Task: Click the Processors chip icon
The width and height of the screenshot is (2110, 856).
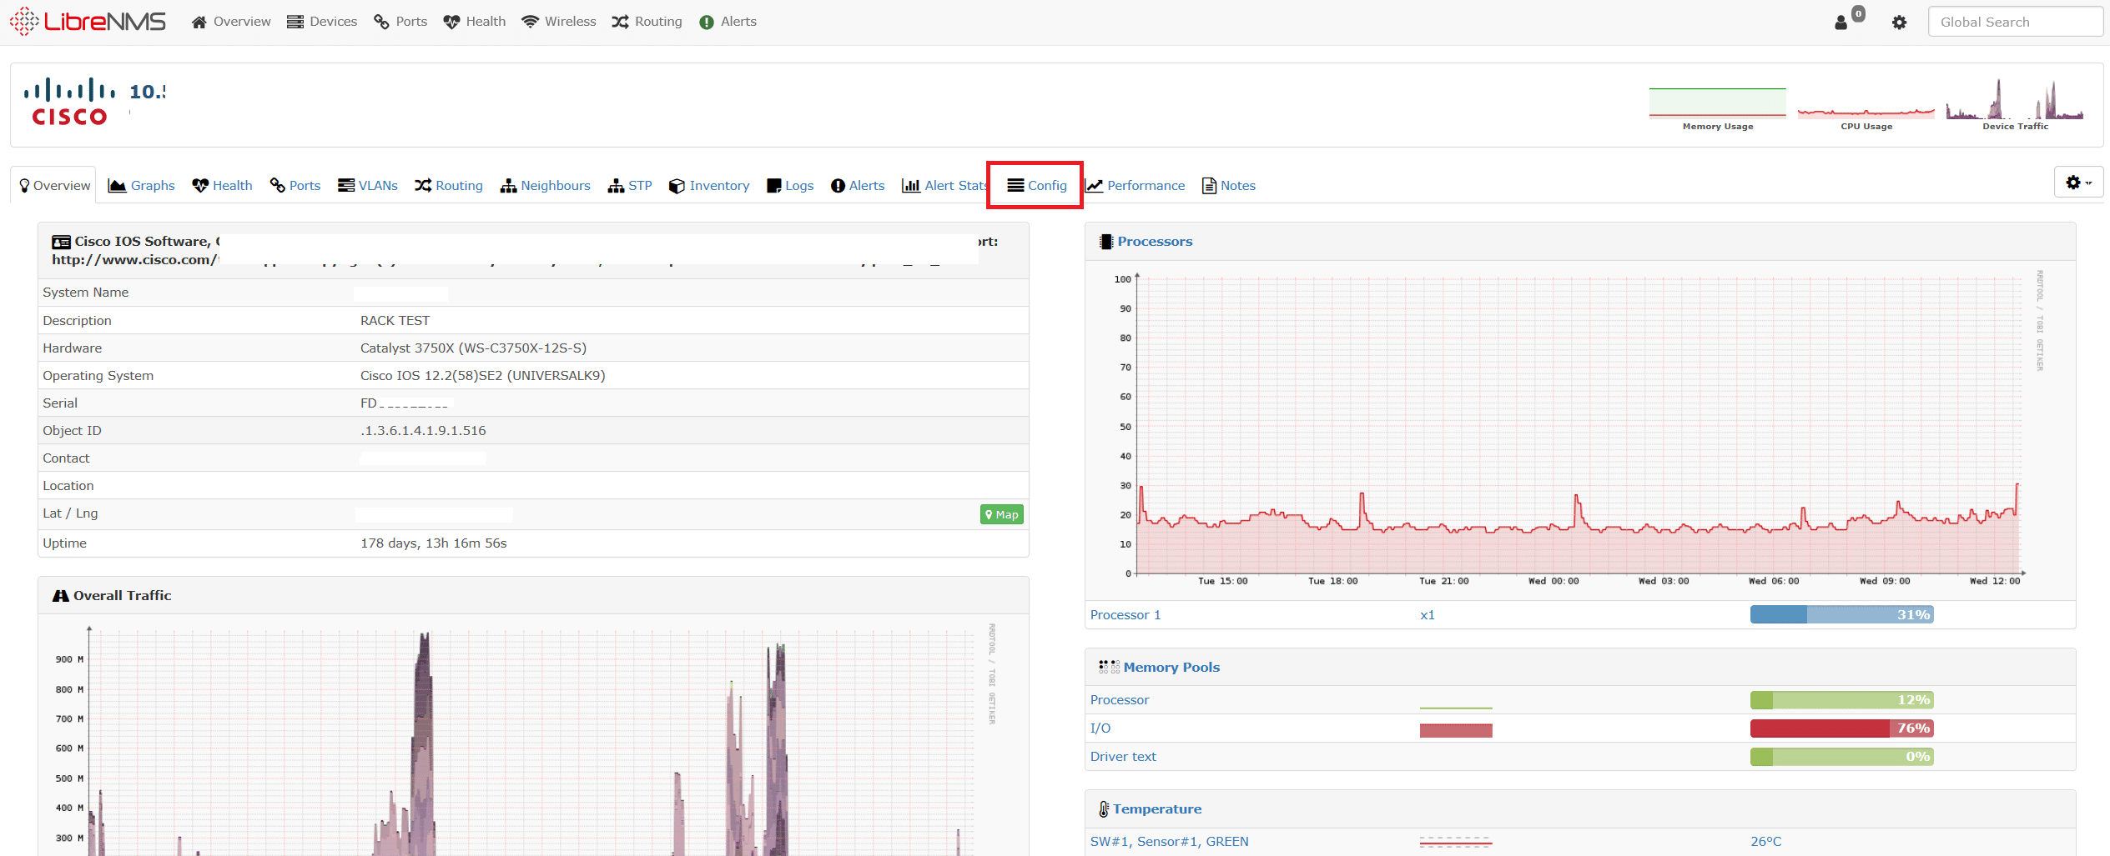Action: point(1106,242)
